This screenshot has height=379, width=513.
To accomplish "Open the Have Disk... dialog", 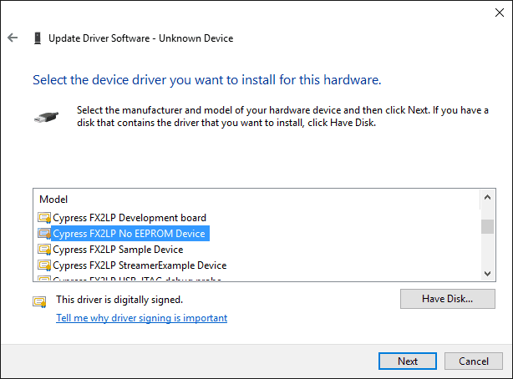I will (448, 299).
